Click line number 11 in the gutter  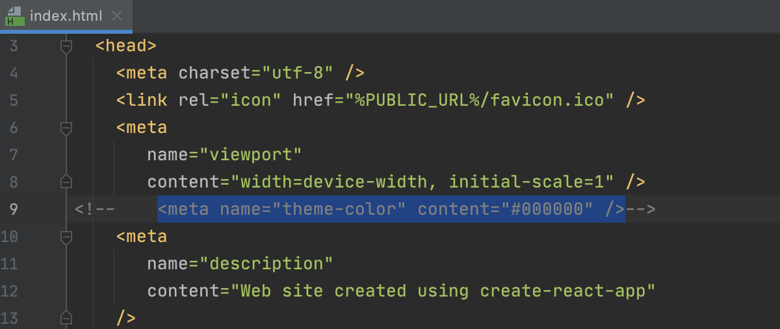(9, 263)
